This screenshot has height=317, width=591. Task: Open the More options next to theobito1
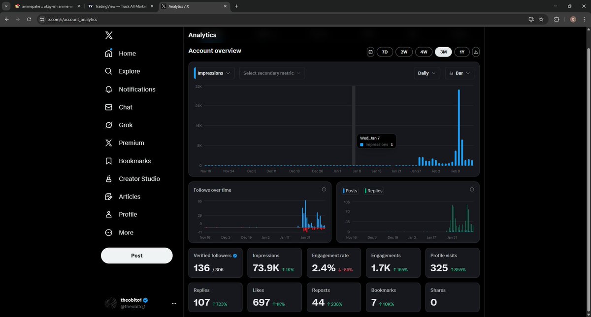[x=174, y=303]
